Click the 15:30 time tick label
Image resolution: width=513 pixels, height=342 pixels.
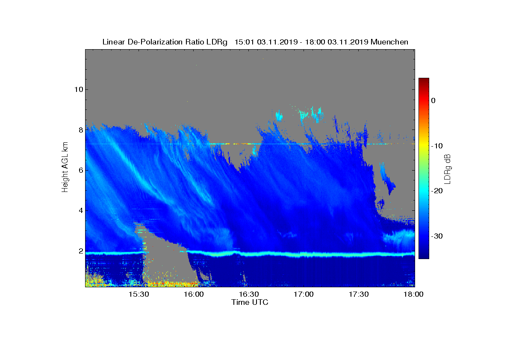point(139,294)
